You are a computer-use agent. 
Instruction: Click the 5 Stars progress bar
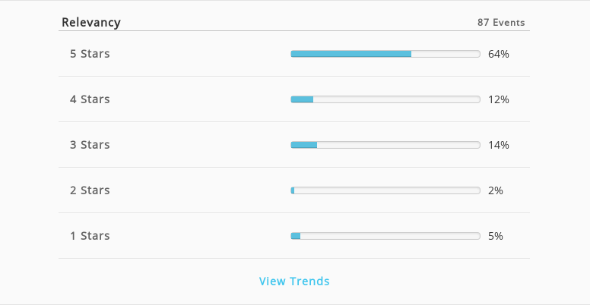(x=385, y=54)
